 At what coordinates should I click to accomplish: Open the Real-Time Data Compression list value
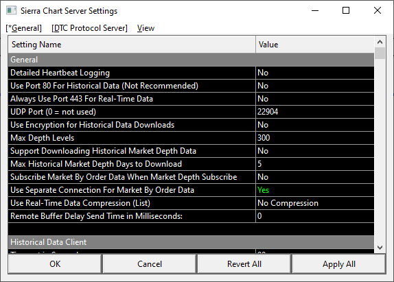[x=315, y=203]
